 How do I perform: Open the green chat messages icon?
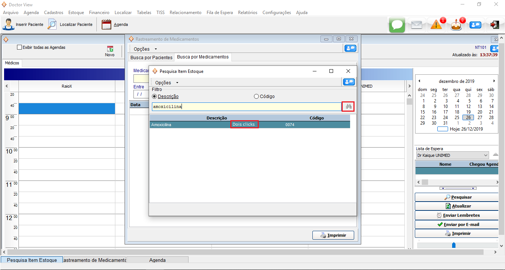pyautogui.click(x=397, y=25)
